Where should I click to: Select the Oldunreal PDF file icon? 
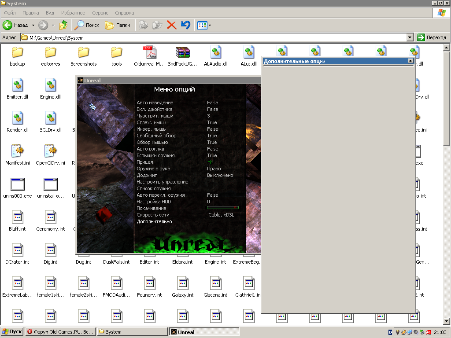(x=150, y=53)
